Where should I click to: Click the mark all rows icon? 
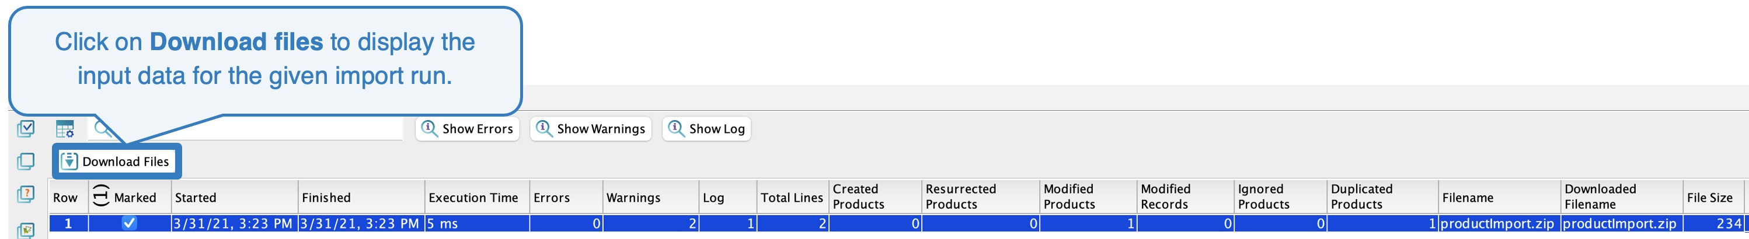coord(25,128)
